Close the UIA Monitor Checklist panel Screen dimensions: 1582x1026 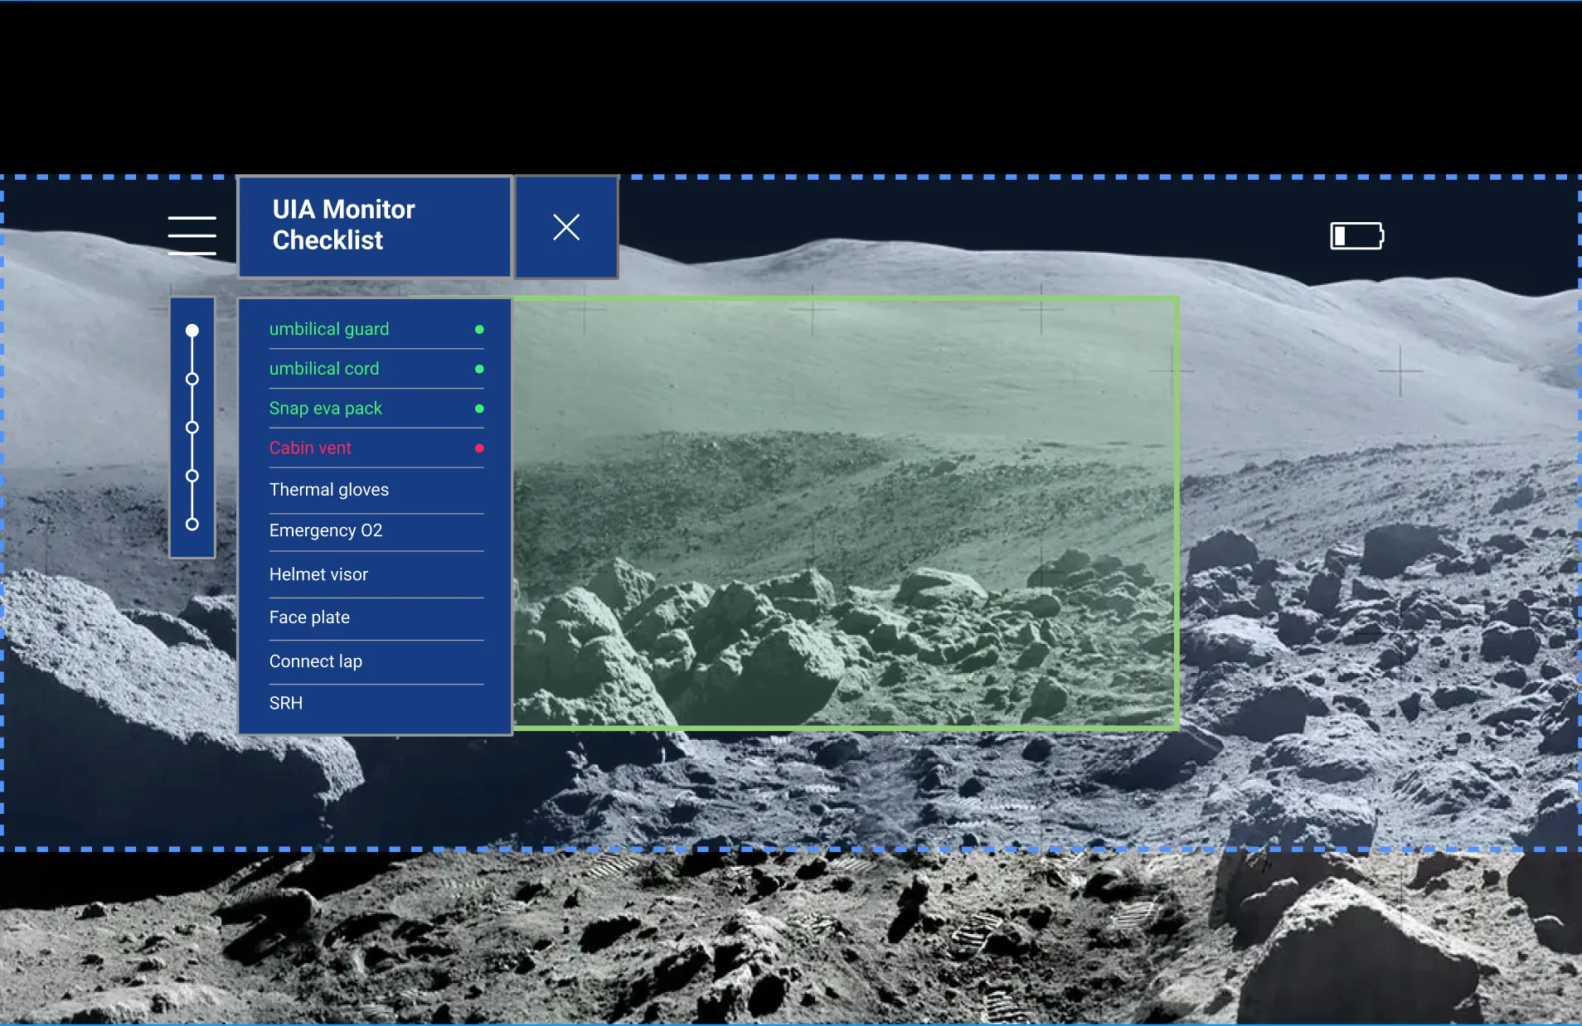tap(566, 227)
